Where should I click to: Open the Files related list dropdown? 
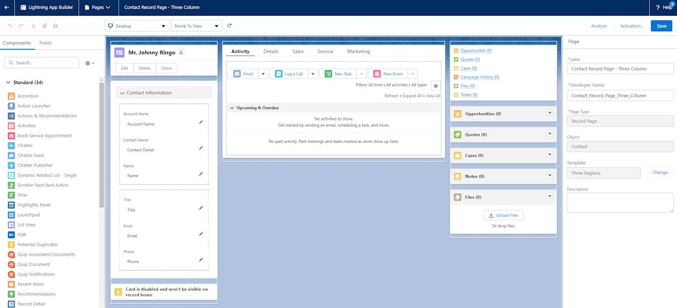(549, 196)
